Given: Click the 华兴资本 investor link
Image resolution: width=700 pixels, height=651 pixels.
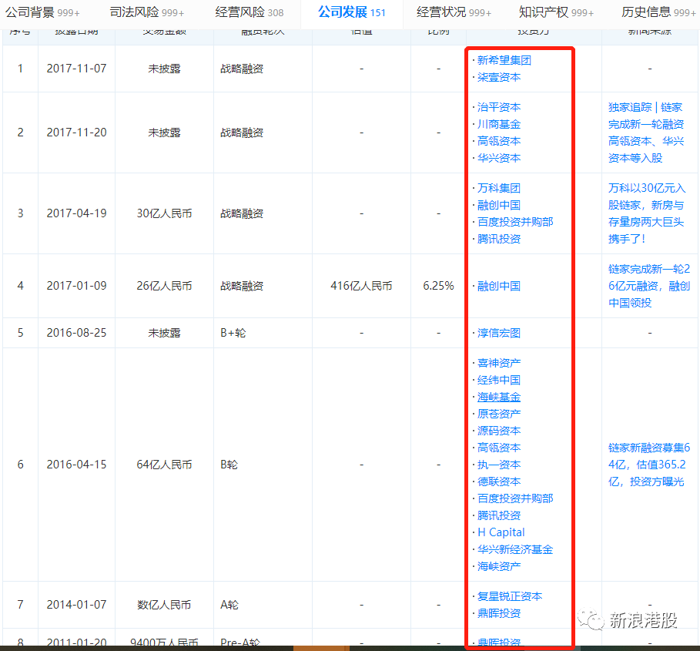Looking at the screenshot, I should [499, 158].
